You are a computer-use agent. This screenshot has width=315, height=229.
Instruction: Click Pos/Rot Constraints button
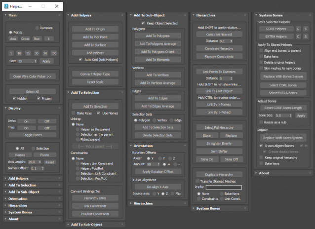pos(95,214)
